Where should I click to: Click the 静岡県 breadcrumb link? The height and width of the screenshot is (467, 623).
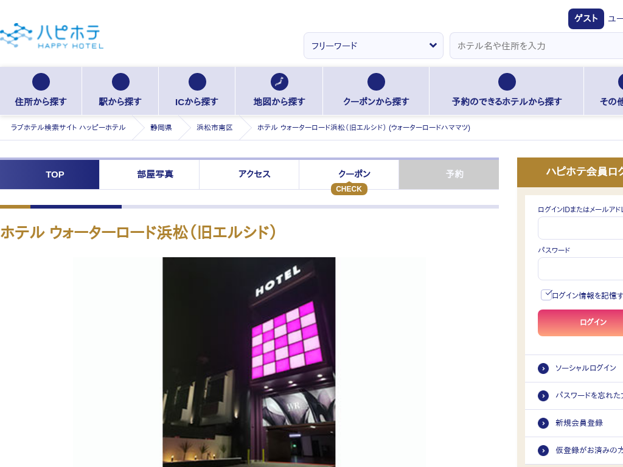point(161,128)
